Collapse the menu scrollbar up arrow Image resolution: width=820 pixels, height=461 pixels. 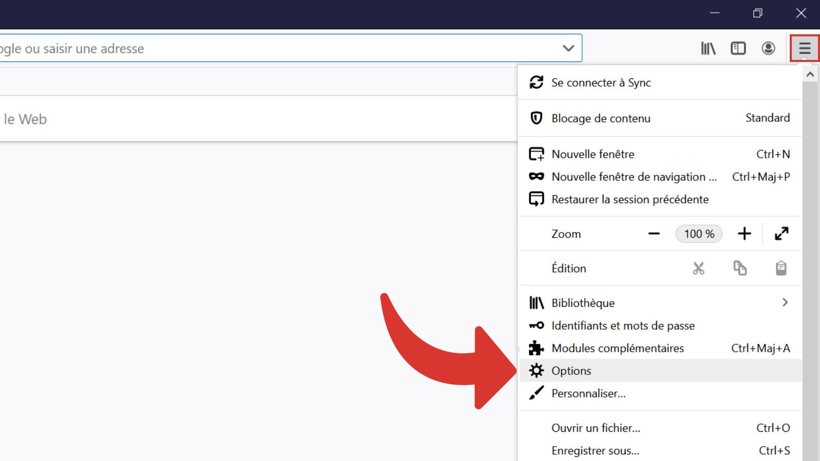[x=810, y=74]
